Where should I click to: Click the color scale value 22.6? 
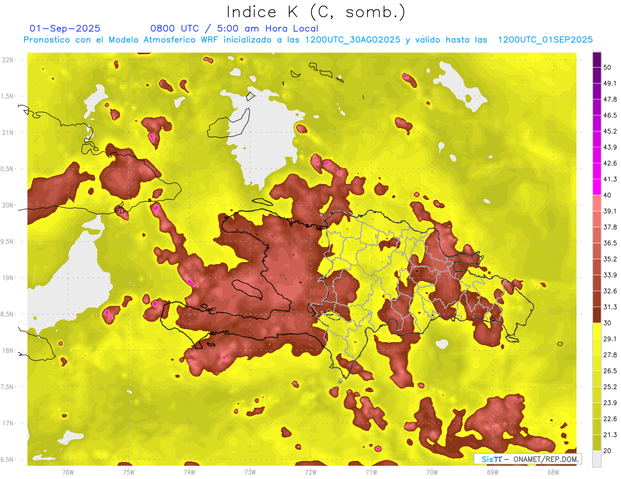[610, 419]
